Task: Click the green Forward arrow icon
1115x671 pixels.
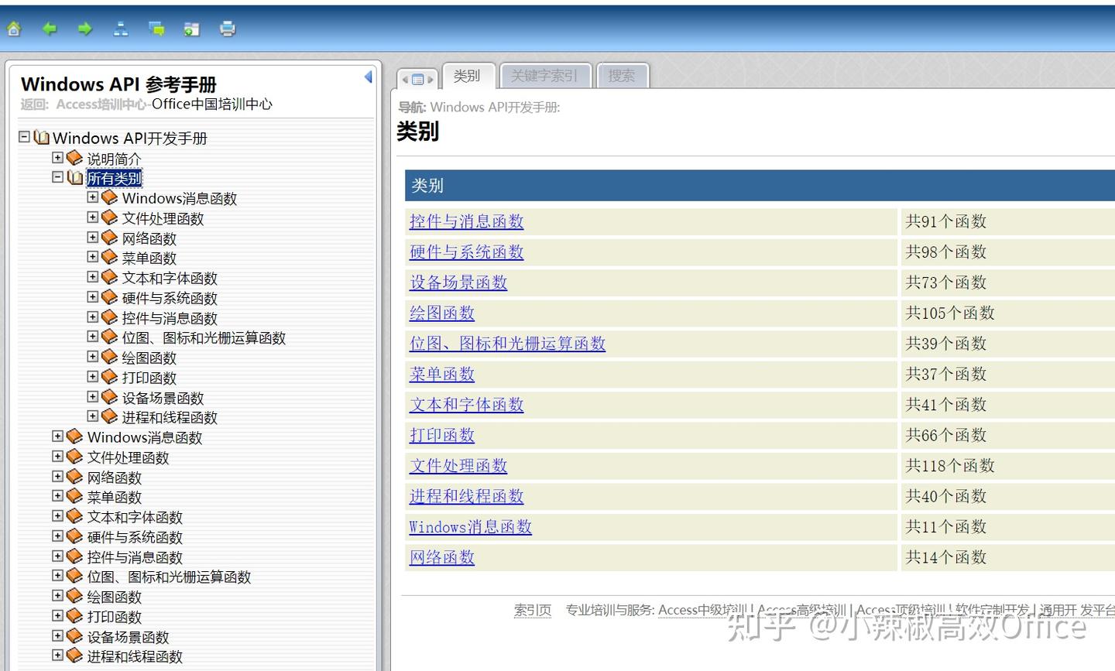Action: (84, 28)
